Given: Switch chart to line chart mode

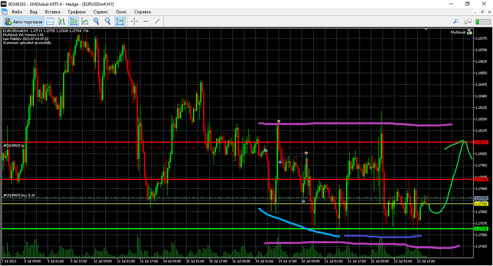Looking at the screenshot, I should click(85, 21).
